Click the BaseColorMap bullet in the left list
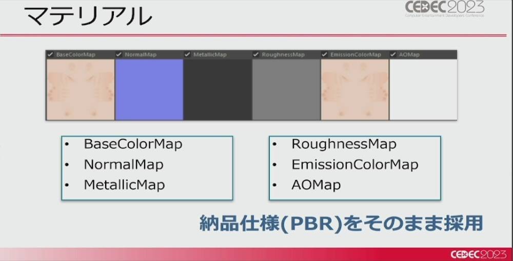513x261 pixels. pos(132,144)
